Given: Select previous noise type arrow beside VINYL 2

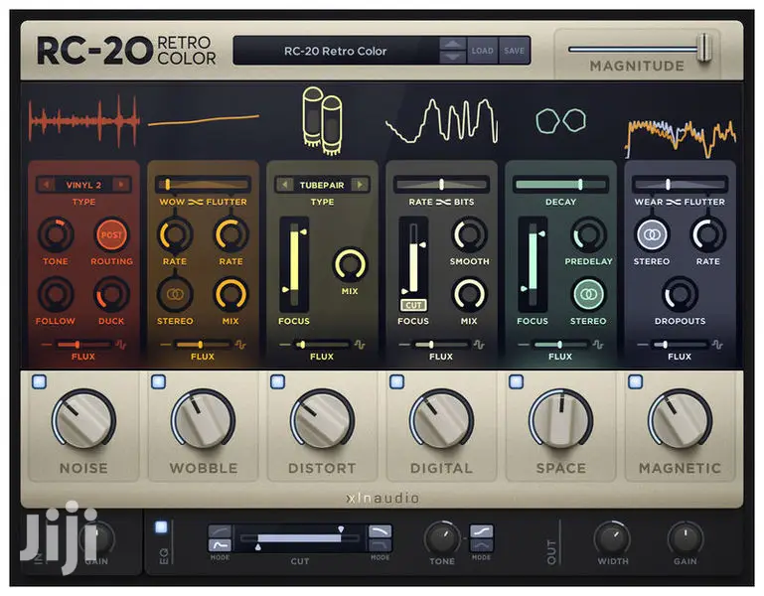Looking at the screenshot, I should tap(47, 185).
